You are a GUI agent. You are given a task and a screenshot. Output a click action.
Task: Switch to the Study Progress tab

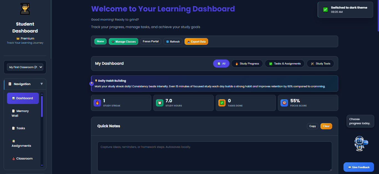click(x=247, y=63)
